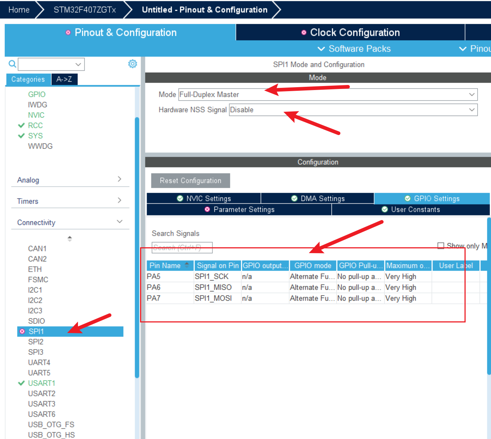This screenshot has height=439, width=491.
Task: Select USB_OTG_FS peripheral
Action: click(x=51, y=424)
